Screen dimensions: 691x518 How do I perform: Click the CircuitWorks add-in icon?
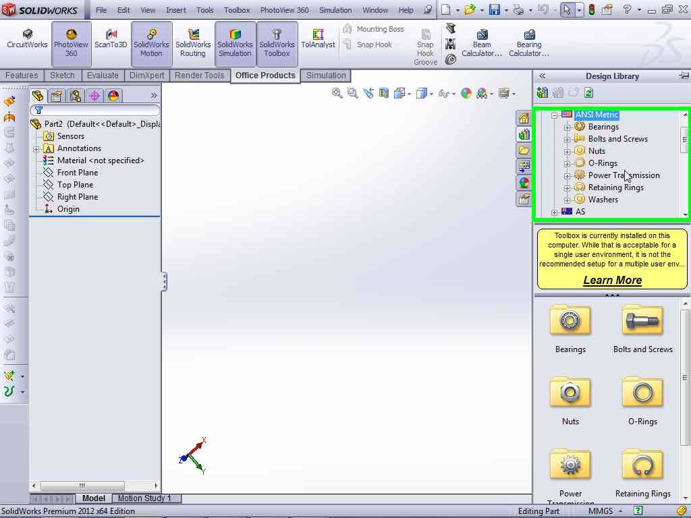[27, 39]
